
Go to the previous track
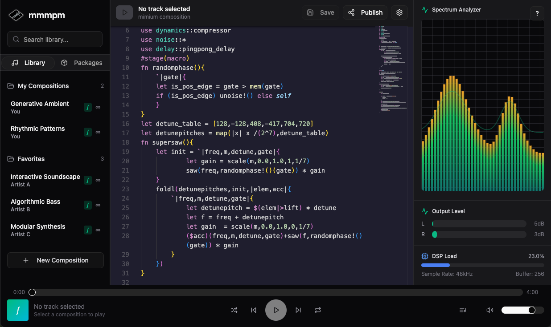click(x=254, y=310)
